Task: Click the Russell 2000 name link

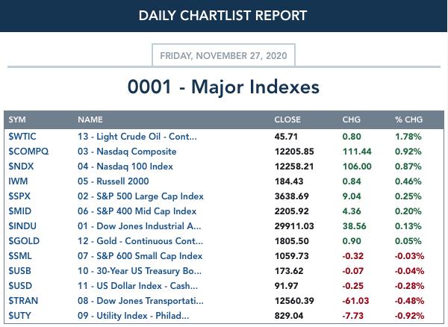Action: (113, 181)
